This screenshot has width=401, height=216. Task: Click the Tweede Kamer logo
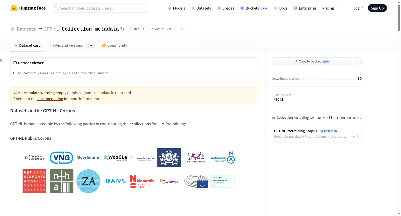click(142, 158)
